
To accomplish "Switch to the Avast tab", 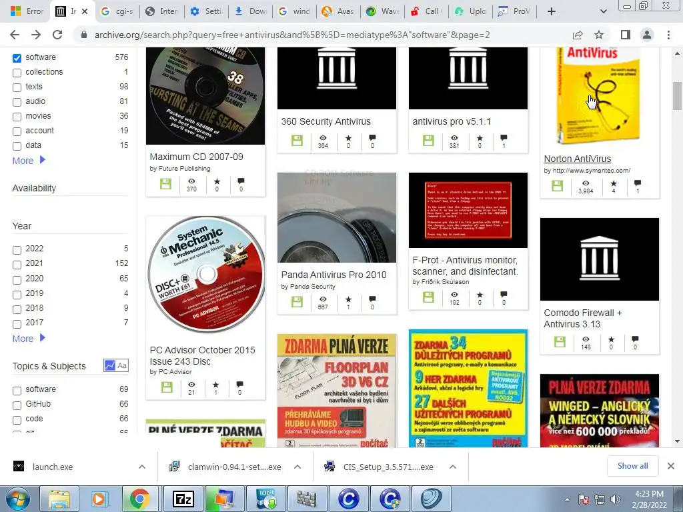I will 338,11.
